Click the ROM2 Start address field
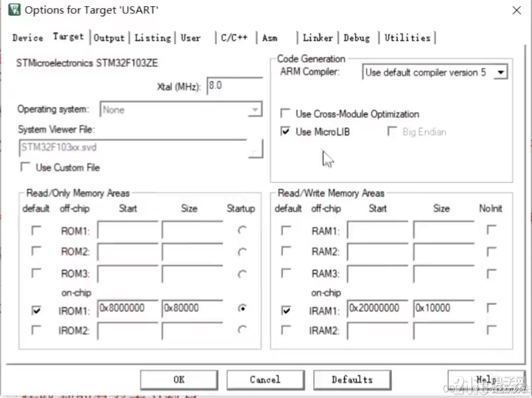The height and width of the screenshot is (398, 532). point(128,252)
